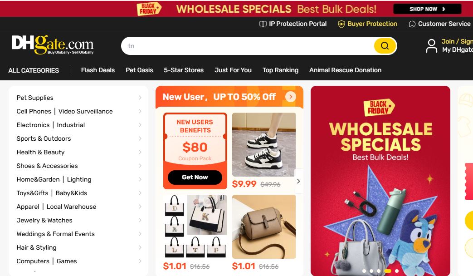Image resolution: width=473 pixels, height=276 pixels.
Task: Click Get Now coupon button
Action: [195, 177]
